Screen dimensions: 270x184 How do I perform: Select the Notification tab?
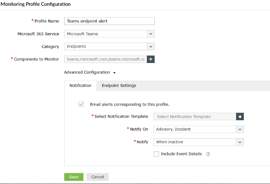(x=80, y=86)
